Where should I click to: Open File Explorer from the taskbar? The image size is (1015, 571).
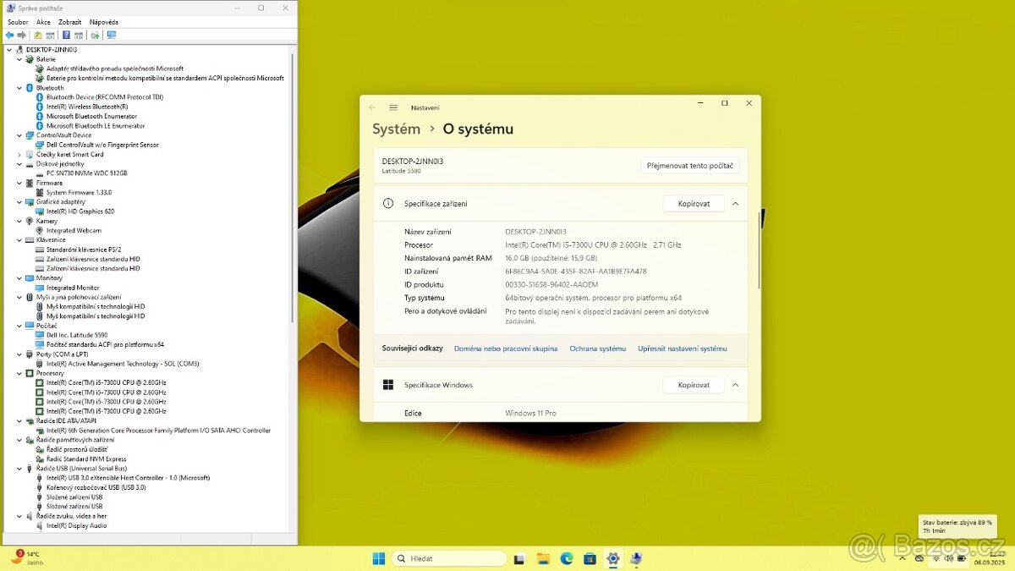click(x=543, y=558)
